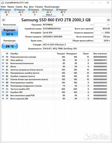Click status orb of attribute 0C row
Viewport: 112px width, 143px height.
(x=3, y=63)
